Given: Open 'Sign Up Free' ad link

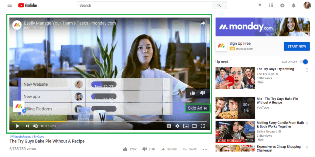Looking at the screenshot, I should (240, 43).
